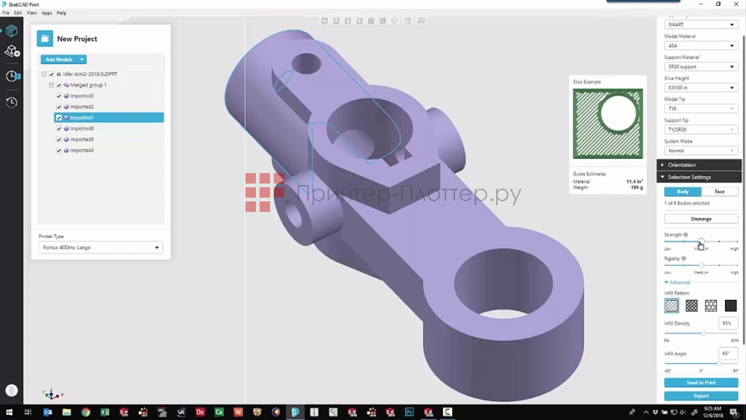Open the System Mode Normal dropdown
Viewport: 746px width, 420px height.
point(701,150)
